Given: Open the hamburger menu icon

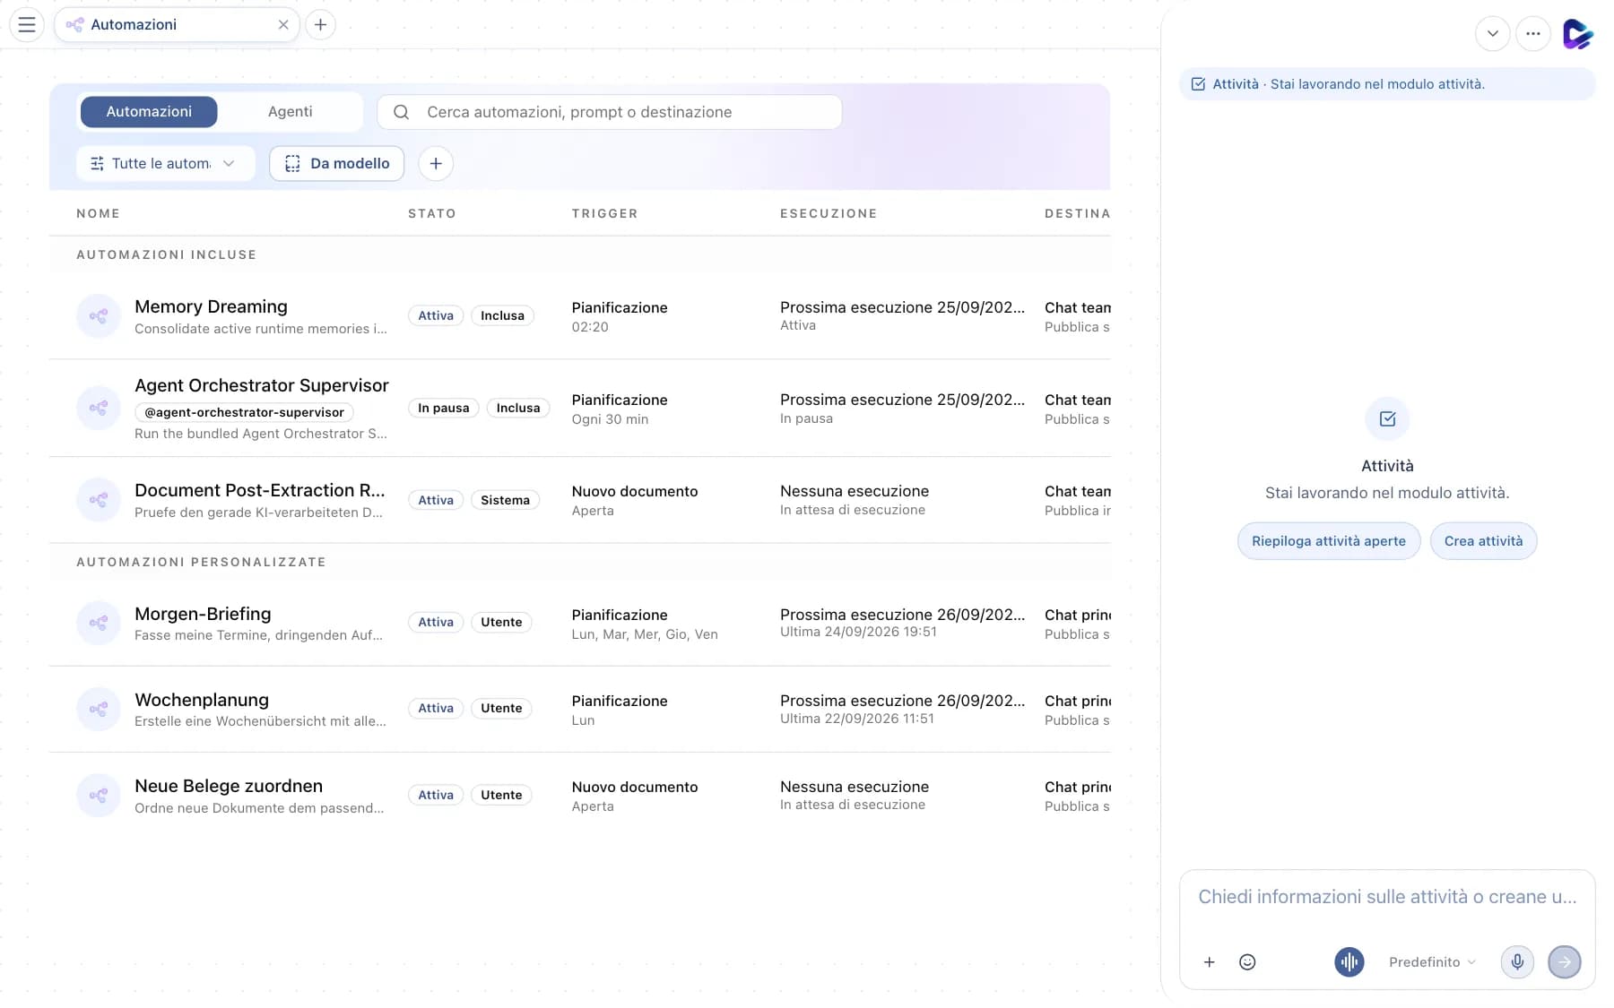Looking at the screenshot, I should [27, 25].
